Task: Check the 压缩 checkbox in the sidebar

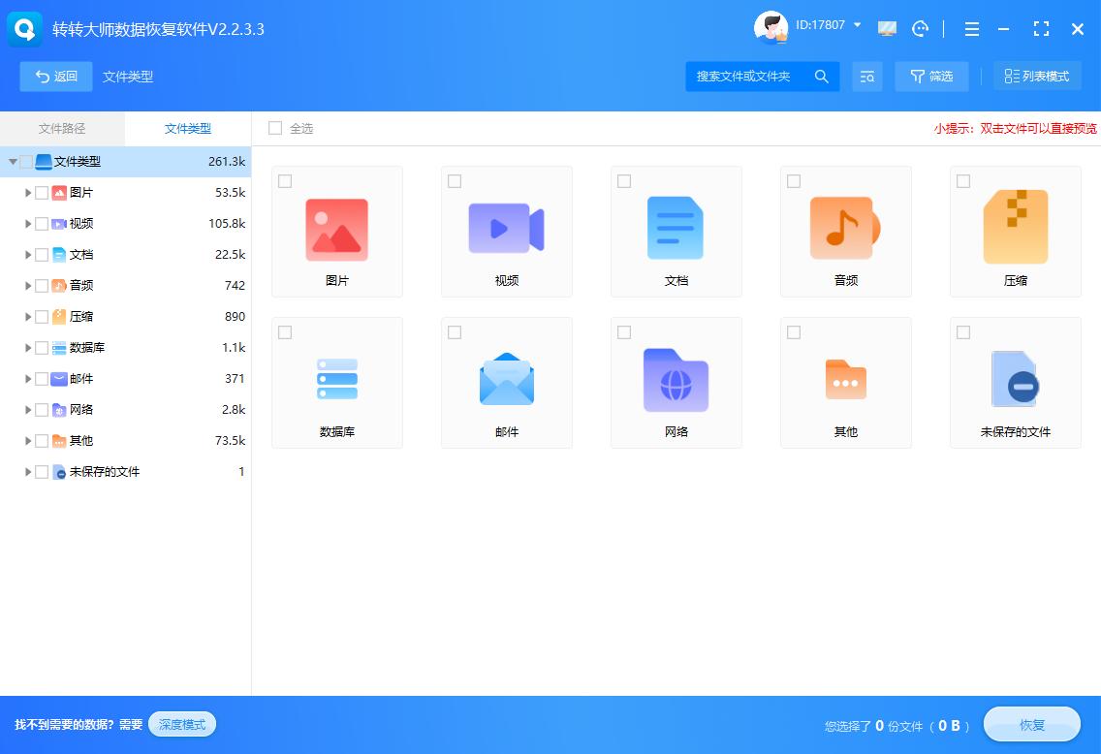Action: click(40, 316)
